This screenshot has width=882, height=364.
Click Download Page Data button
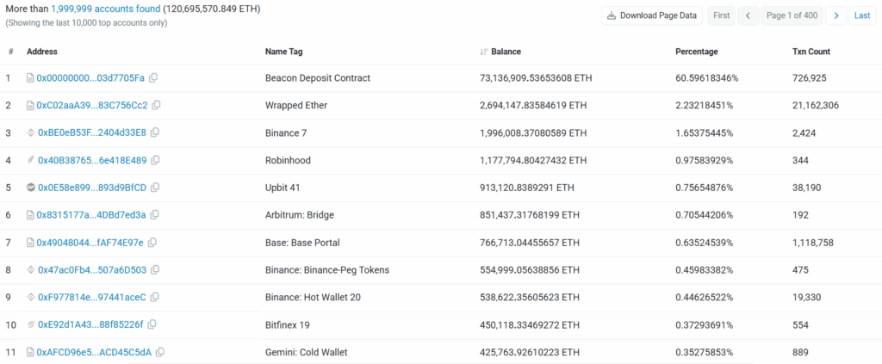click(x=651, y=15)
